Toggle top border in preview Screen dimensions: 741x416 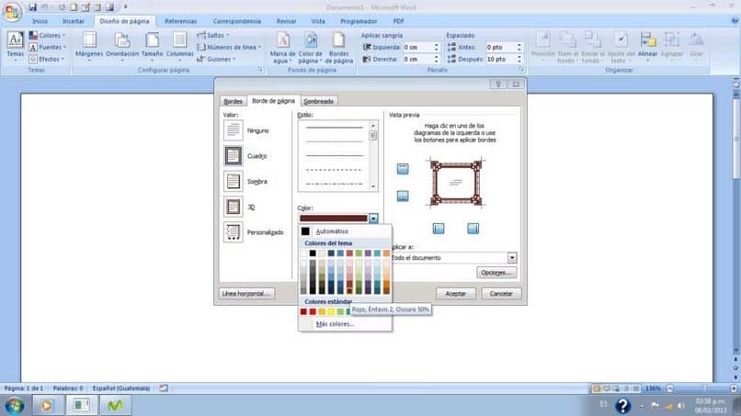click(x=403, y=169)
